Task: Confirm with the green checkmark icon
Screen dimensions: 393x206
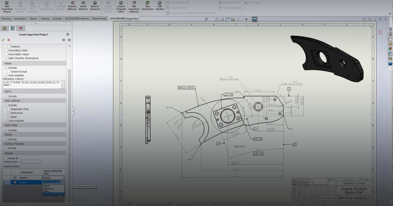Action: coord(3,40)
